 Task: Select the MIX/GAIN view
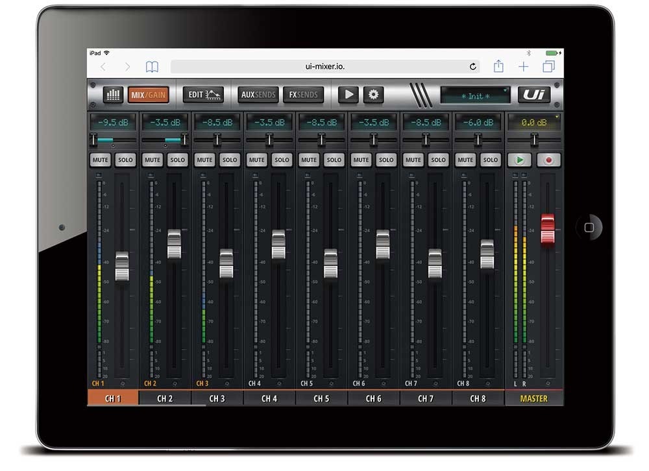coord(148,94)
